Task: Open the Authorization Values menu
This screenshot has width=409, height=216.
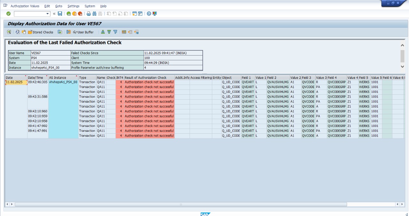Action: click(25, 6)
